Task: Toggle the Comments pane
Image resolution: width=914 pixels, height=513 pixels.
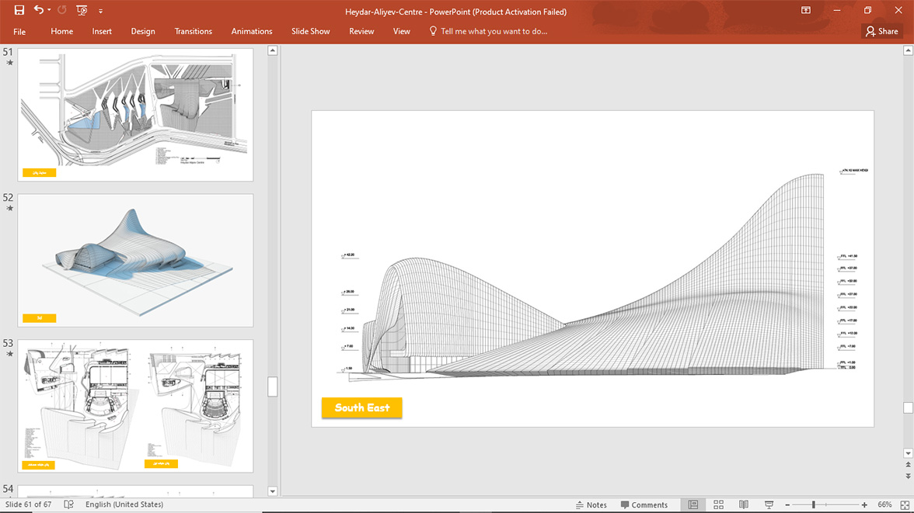Action: pyautogui.click(x=644, y=504)
